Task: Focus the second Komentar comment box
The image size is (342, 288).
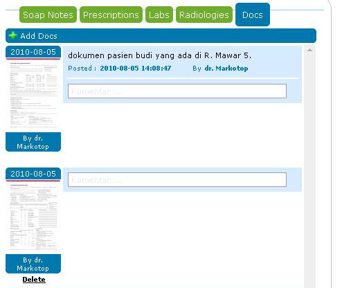Action: 177,179
